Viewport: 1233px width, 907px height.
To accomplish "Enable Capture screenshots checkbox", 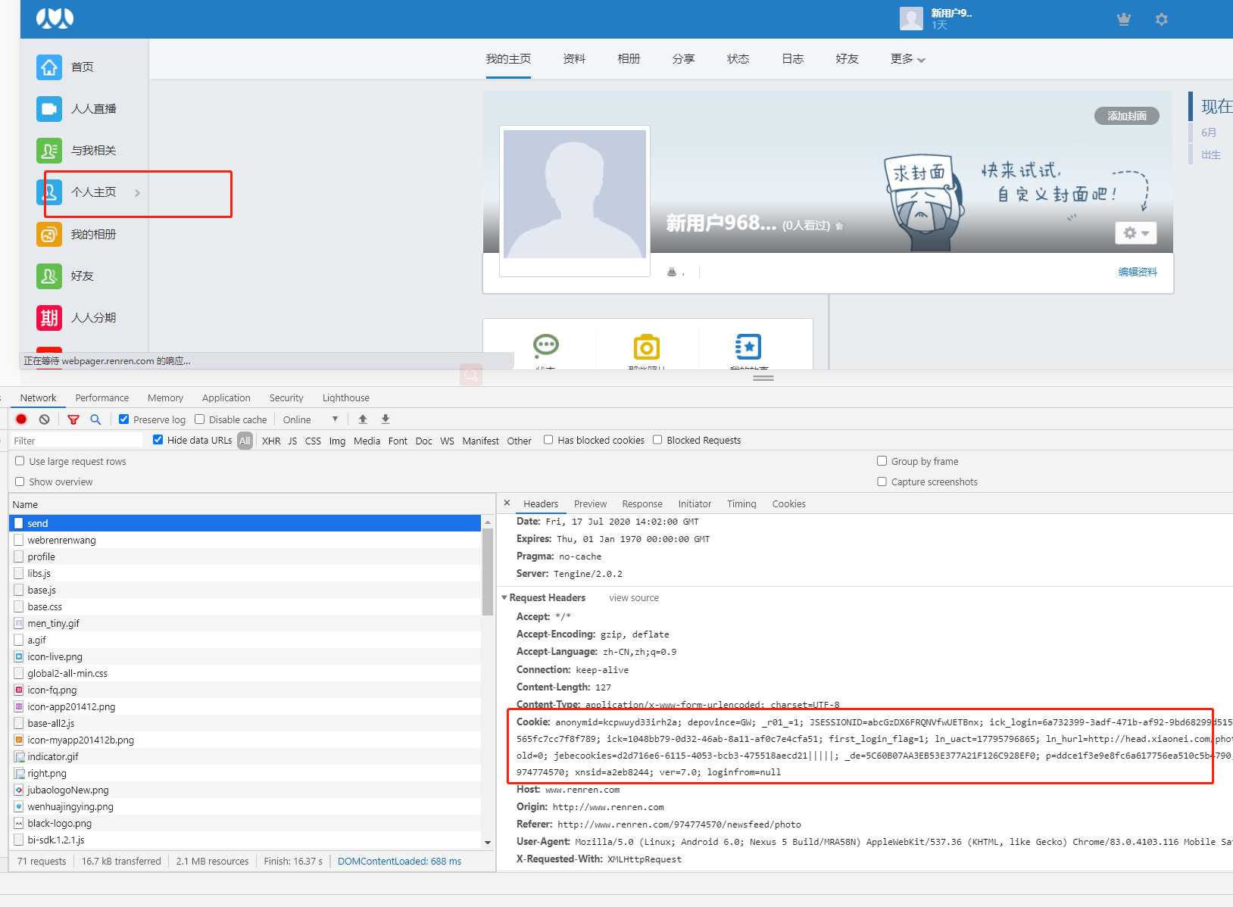I will coord(882,482).
